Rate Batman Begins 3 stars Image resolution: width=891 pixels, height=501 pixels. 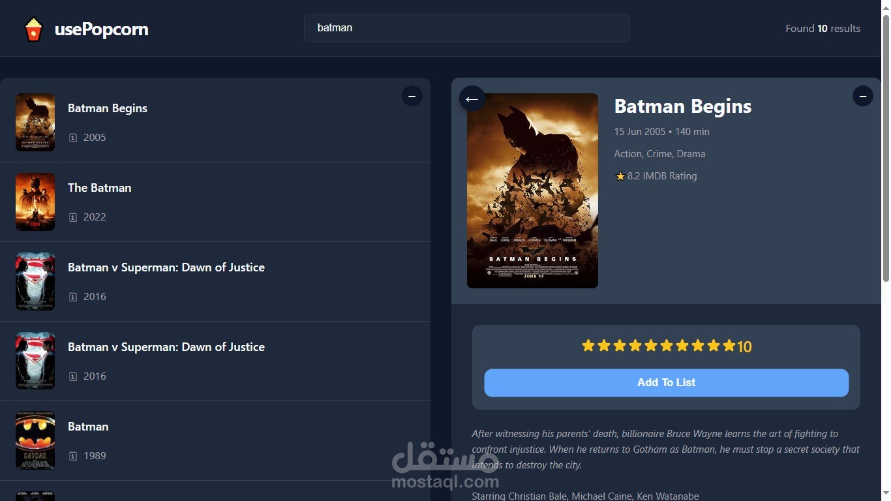tap(620, 346)
